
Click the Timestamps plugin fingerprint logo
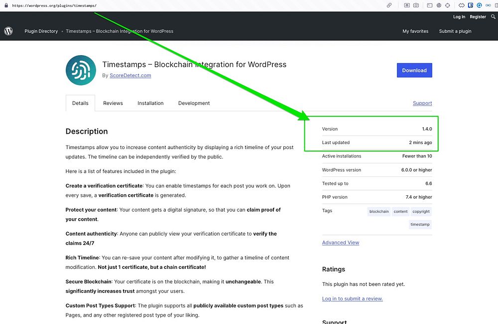coord(81,71)
